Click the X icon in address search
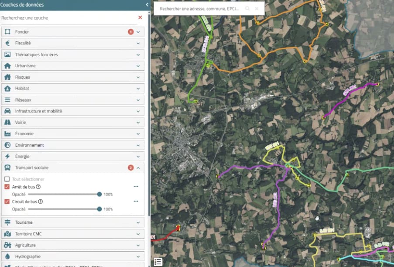The height and width of the screenshot is (267, 394). pos(257,8)
